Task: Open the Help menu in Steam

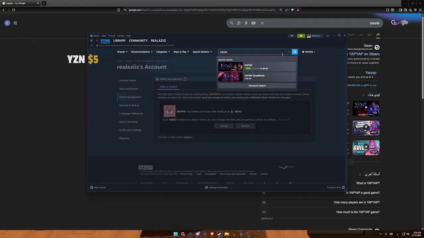Action: [128, 36]
